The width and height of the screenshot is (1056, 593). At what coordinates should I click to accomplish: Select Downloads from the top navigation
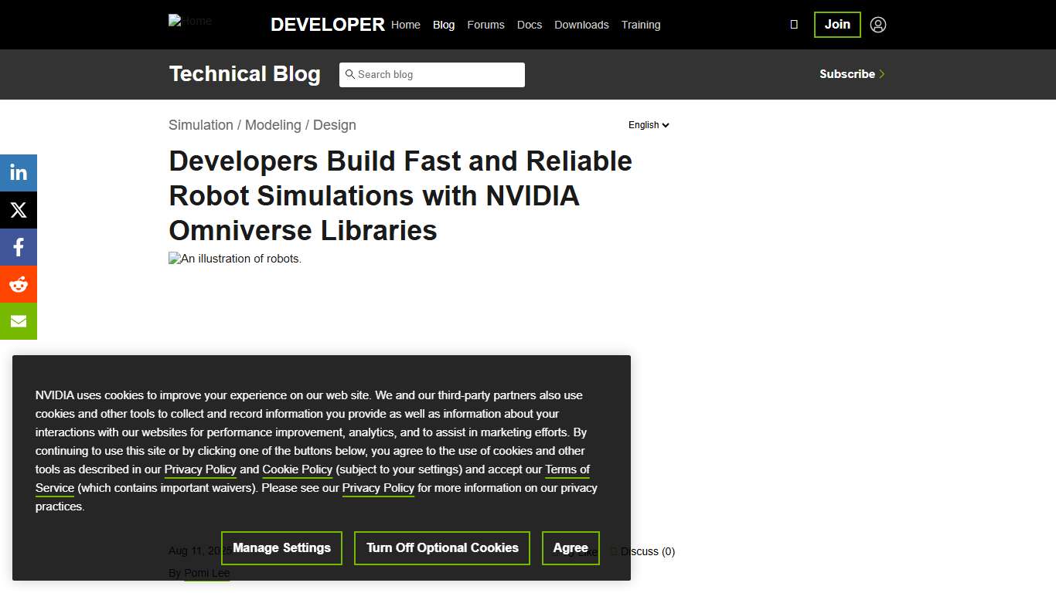[581, 25]
